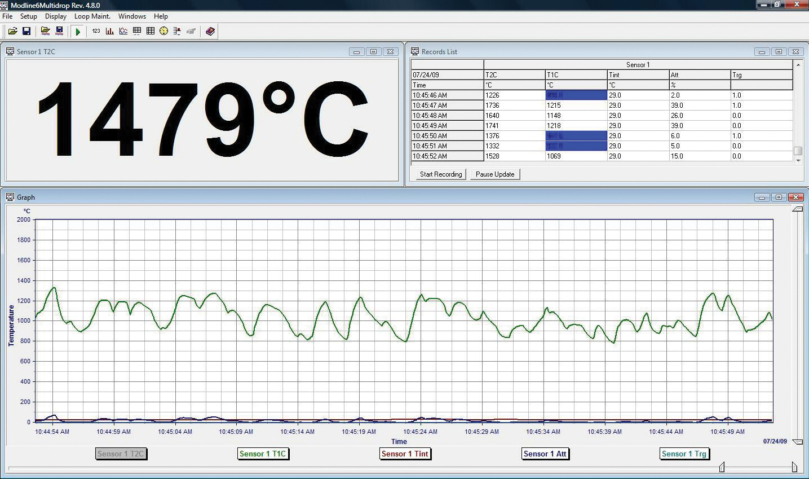Click the Trg column header
809x479 pixels.
762,75
